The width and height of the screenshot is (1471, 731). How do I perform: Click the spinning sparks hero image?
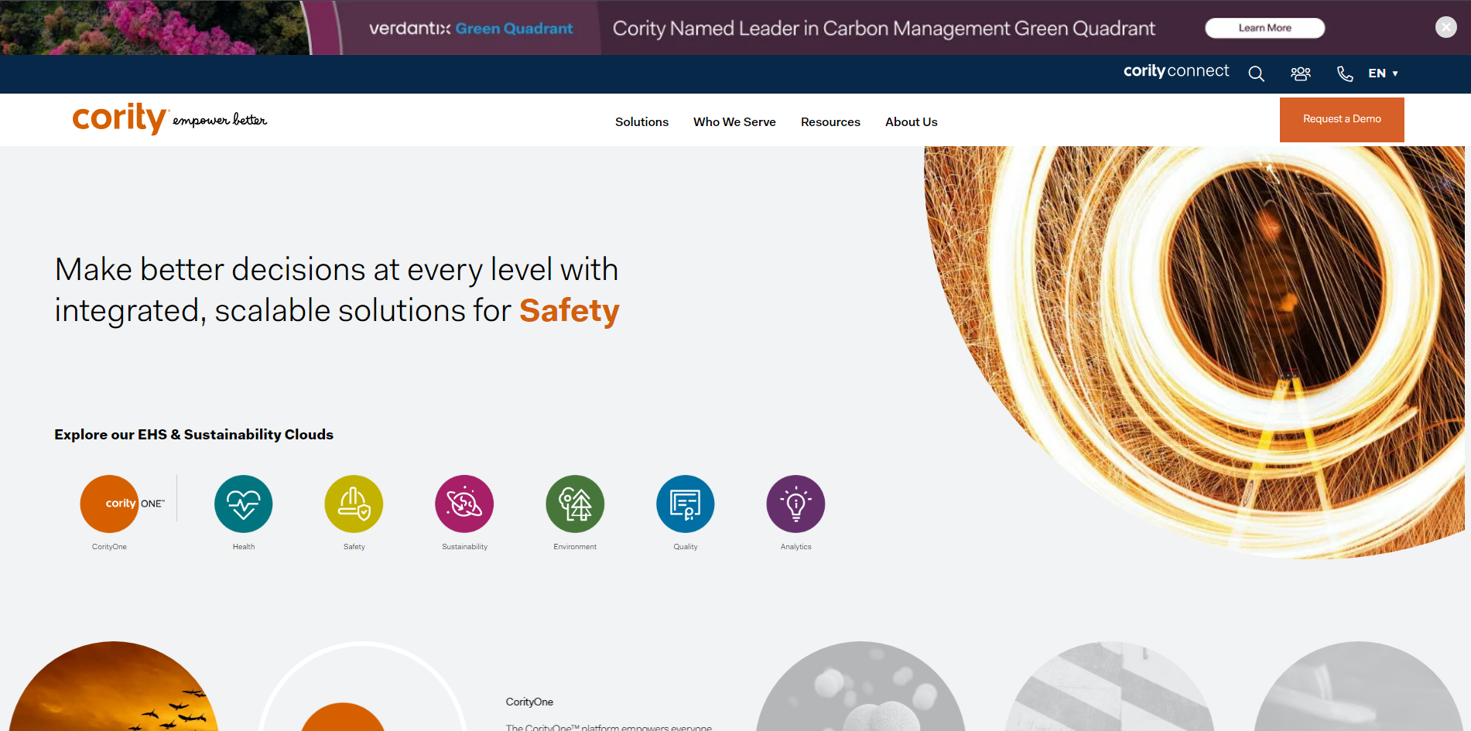[1194, 352]
